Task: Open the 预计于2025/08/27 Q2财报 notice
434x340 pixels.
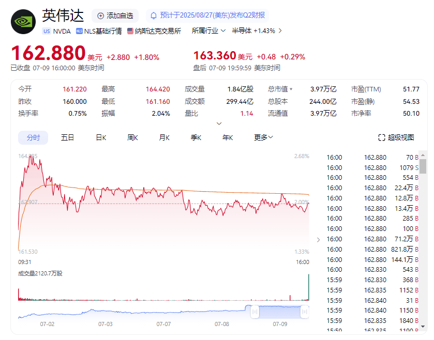Action: click(x=207, y=16)
